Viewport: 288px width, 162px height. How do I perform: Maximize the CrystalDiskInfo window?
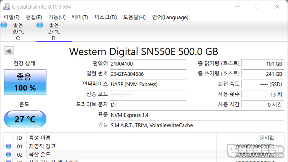(257, 7)
